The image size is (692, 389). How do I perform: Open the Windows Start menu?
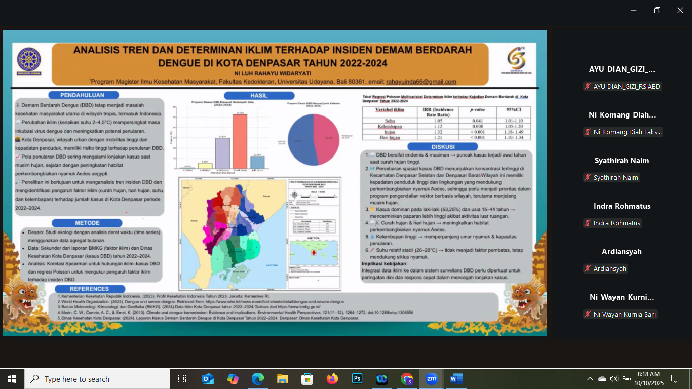coord(12,379)
